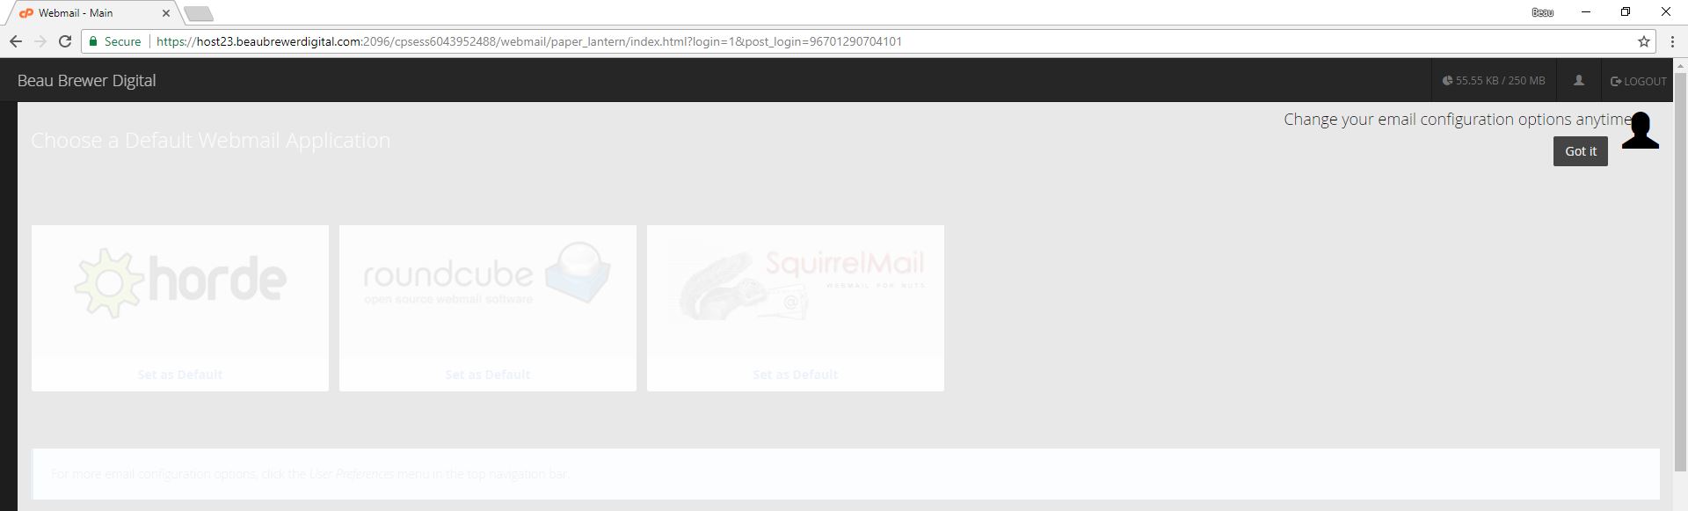Bookmark this page with the star icon
Screen dimensions: 1688x511
1643,41
